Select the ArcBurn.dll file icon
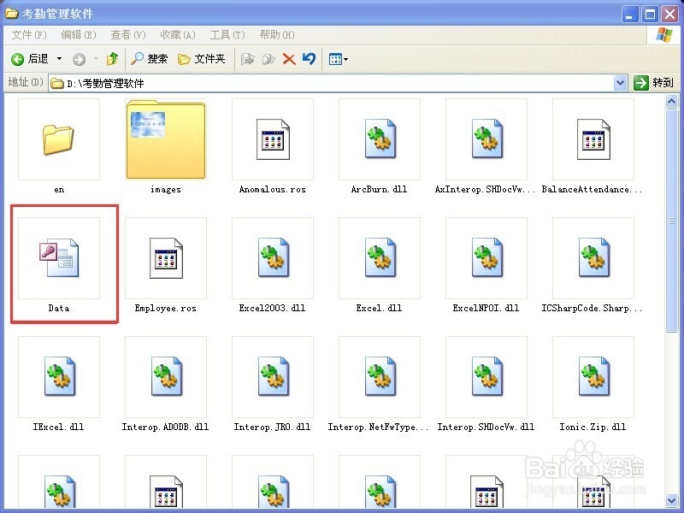Screen dimensions: 684x513 (380, 139)
